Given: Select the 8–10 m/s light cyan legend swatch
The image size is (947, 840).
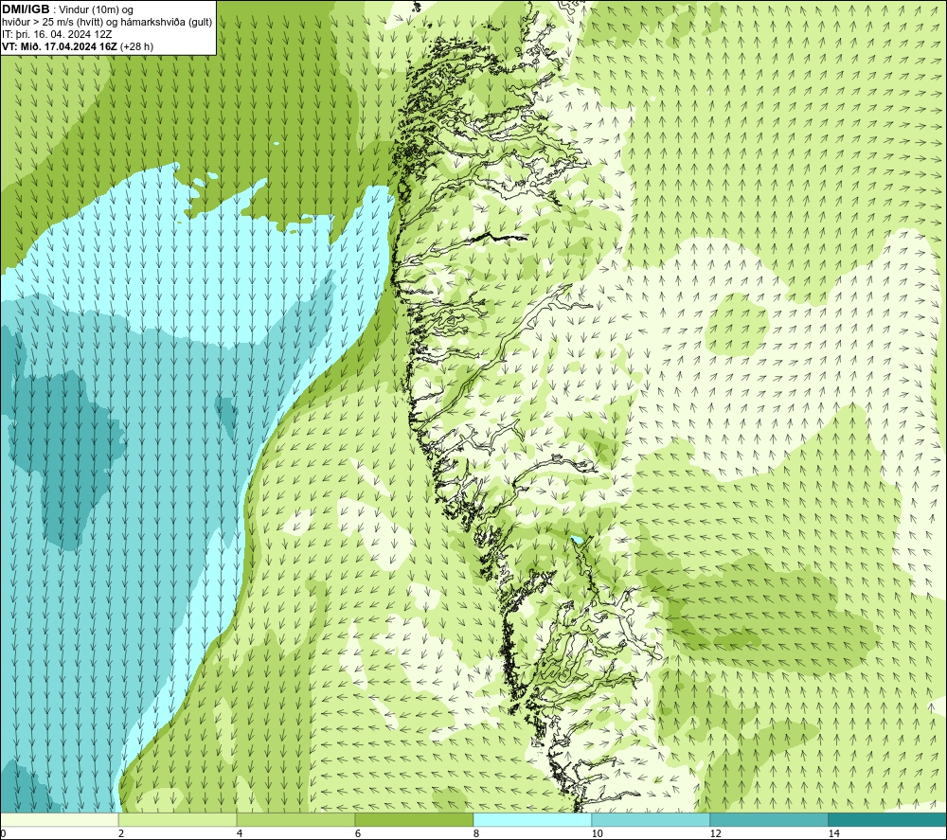Looking at the screenshot, I should 532,819.
